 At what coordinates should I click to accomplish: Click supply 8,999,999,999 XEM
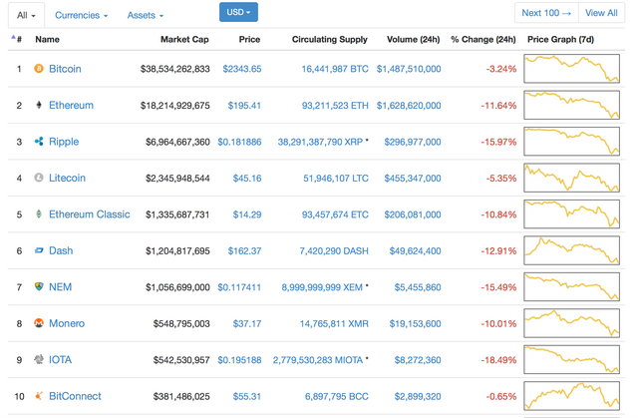click(322, 287)
